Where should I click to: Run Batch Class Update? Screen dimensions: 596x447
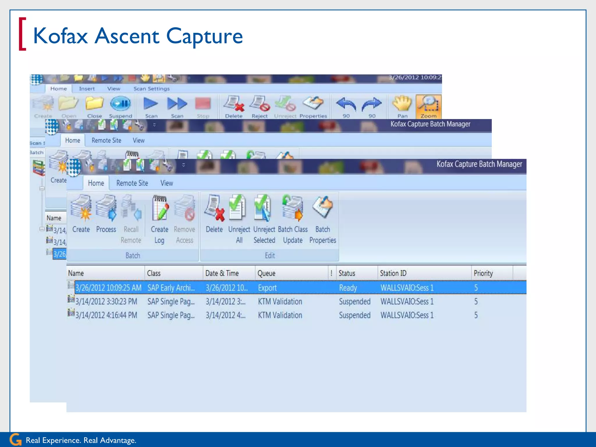[293, 219]
